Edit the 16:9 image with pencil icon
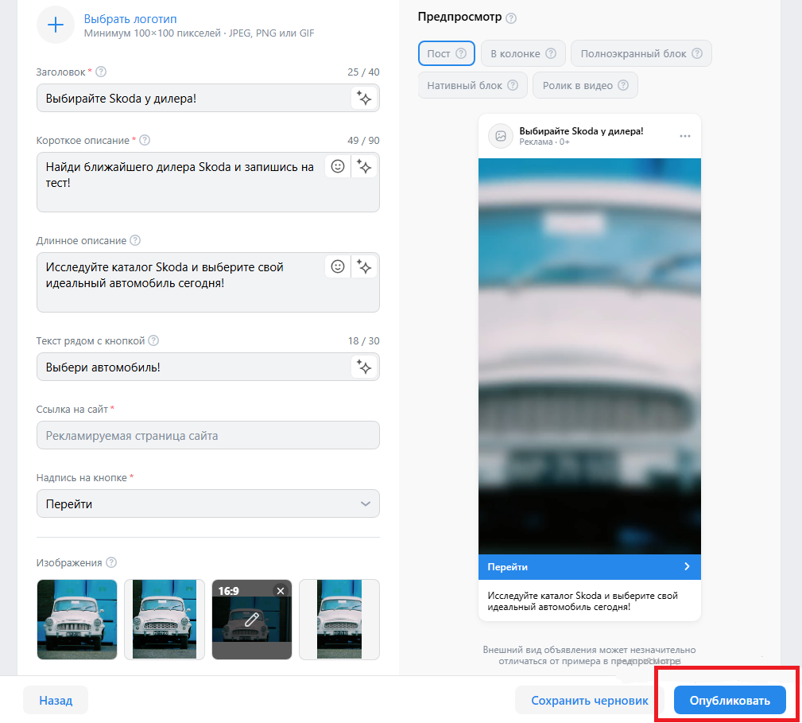 pyautogui.click(x=252, y=620)
